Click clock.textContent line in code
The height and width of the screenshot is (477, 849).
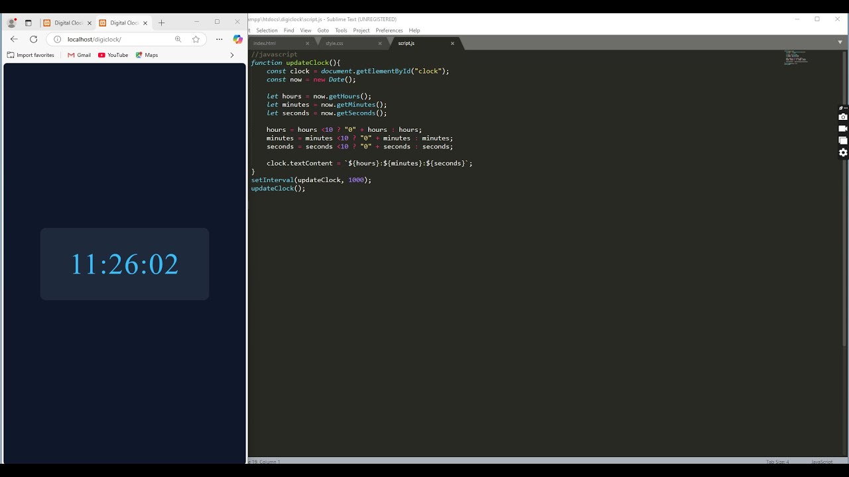tap(369, 163)
